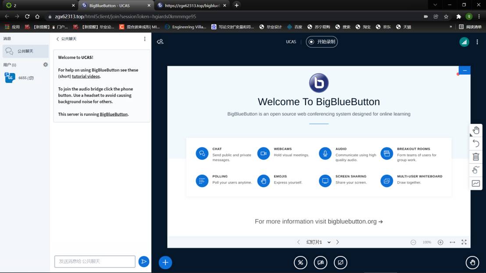486x273 pixels.
Task: Select the pan hand whiteboard tool
Action: 476,130
